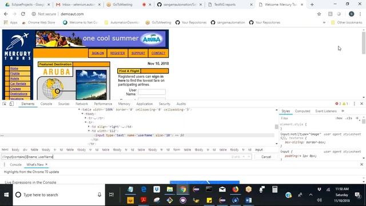
Task: Select the input userName line in the DOM
Action: pyautogui.click(x=139, y=135)
